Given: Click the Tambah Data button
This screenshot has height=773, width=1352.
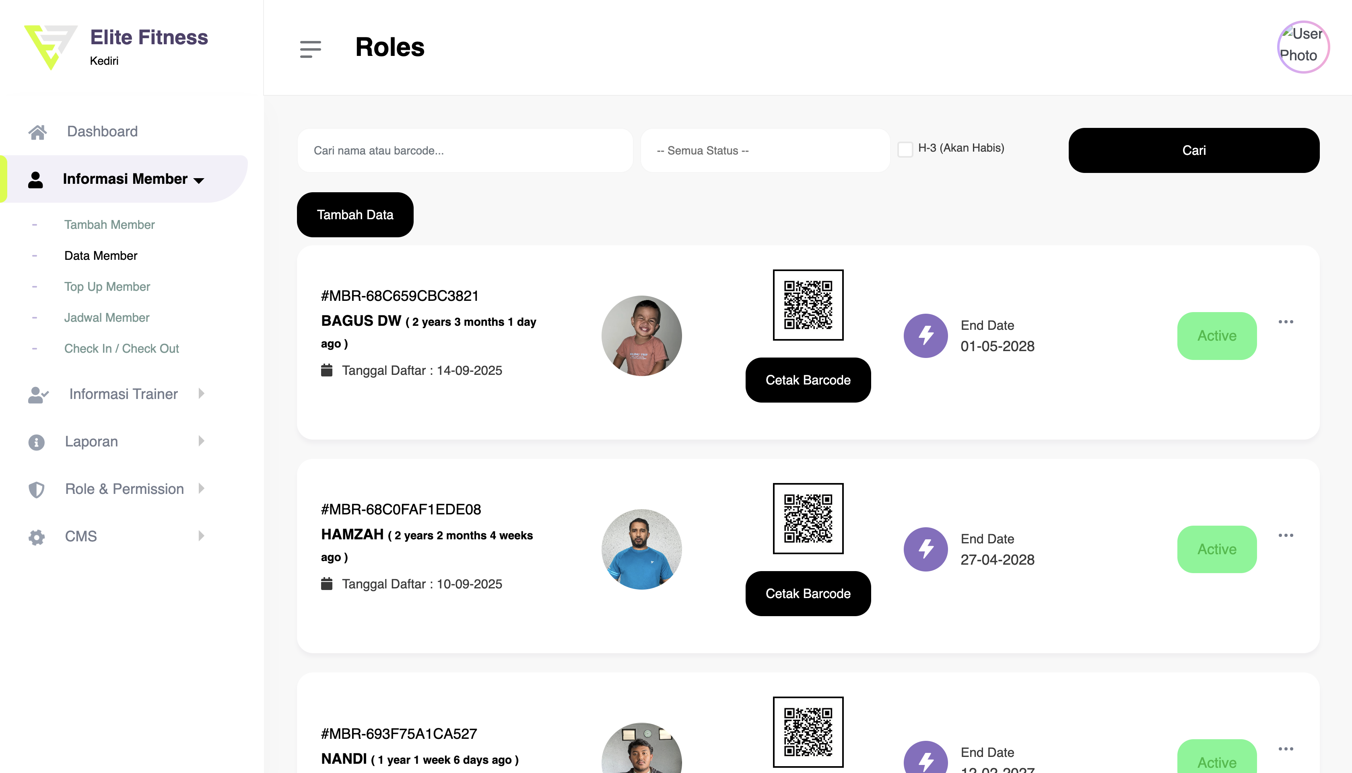Looking at the screenshot, I should point(355,214).
